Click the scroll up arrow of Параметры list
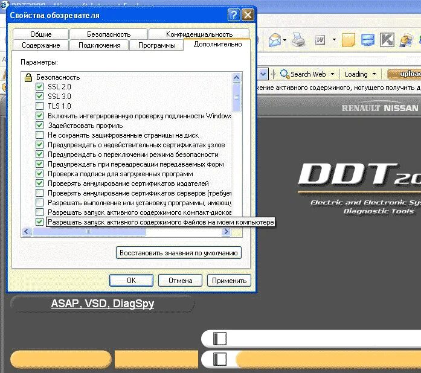 (x=236, y=78)
